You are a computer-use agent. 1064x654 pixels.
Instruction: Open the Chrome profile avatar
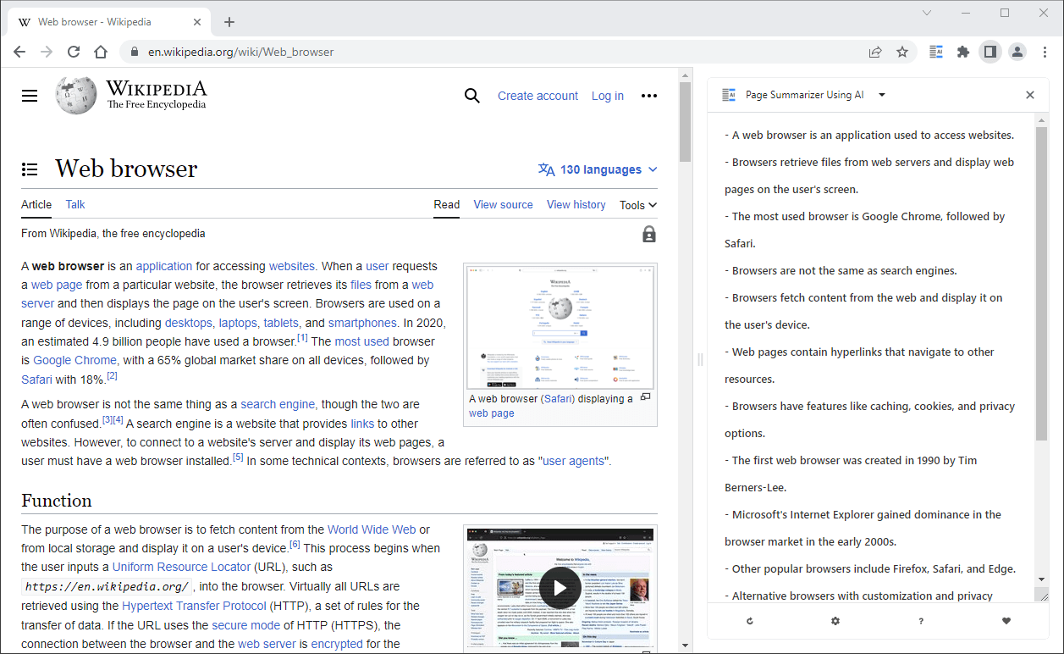(x=1017, y=52)
